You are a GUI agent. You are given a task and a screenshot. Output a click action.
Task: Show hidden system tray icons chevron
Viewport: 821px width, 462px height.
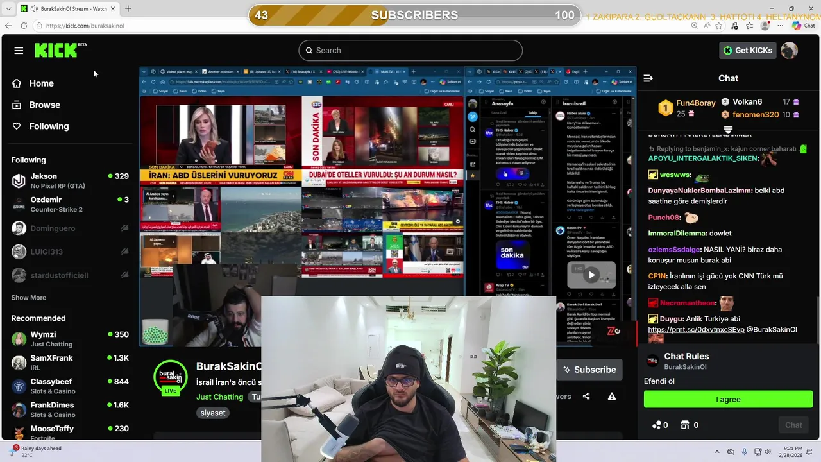coord(717,452)
